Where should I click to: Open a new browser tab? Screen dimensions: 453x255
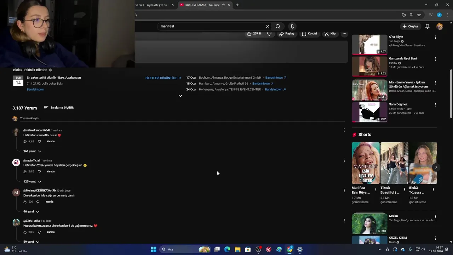(237, 5)
